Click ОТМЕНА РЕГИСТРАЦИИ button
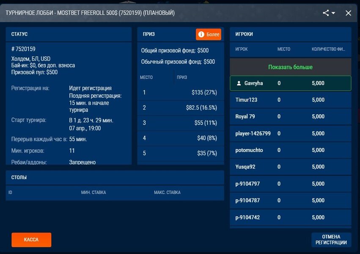This screenshot has height=254, width=360. pyautogui.click(x=331, y=240)
